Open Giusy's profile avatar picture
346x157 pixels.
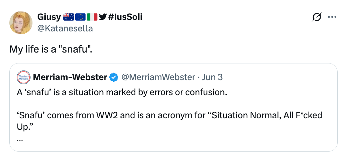[21, 22]
